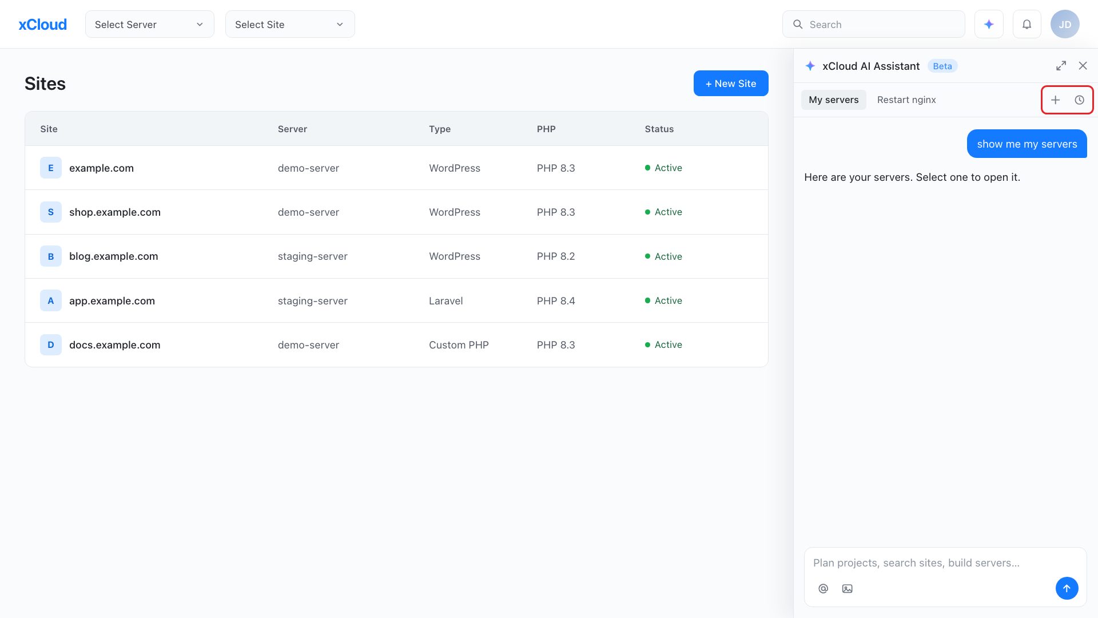Open docs.example.com site link

pyautogui.click(x=114, y=345)
